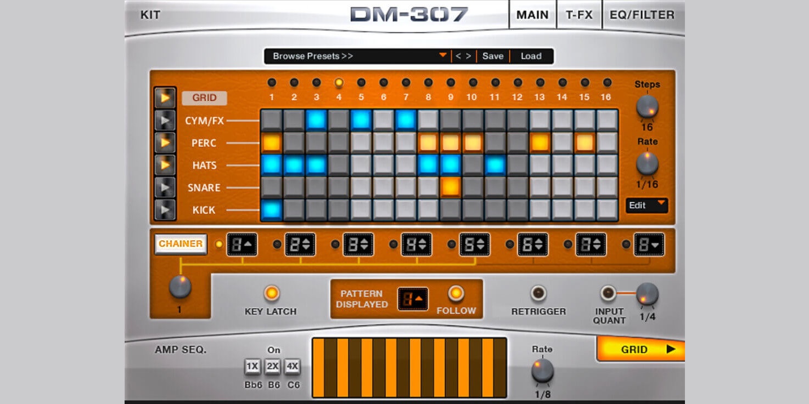Click the play arrow beside the PERC row
Image resolution: width=809 pixels, height=404 pixels.
tap(165, 143)
